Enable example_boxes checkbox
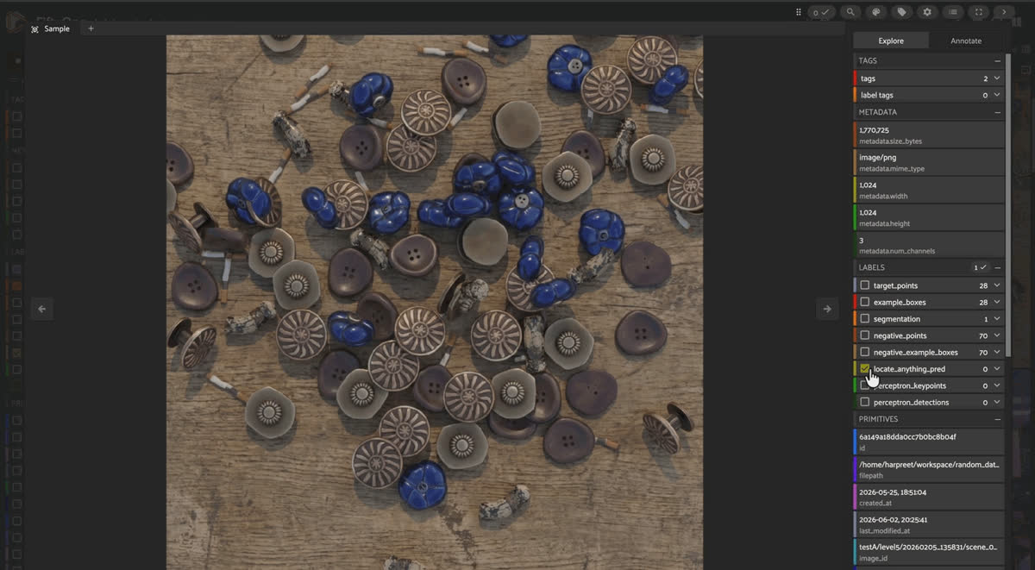1035x570 pixels. (x=865, y=303)
